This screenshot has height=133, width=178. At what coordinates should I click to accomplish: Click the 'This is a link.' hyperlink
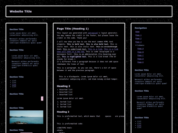click(x=96, y=49)
